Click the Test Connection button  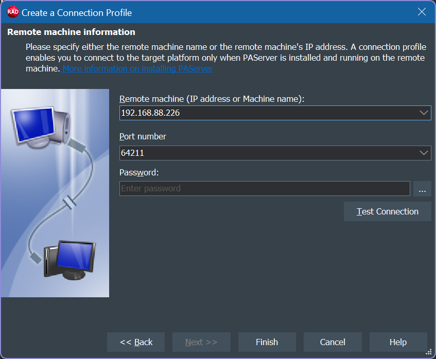(x=387, y=211)
